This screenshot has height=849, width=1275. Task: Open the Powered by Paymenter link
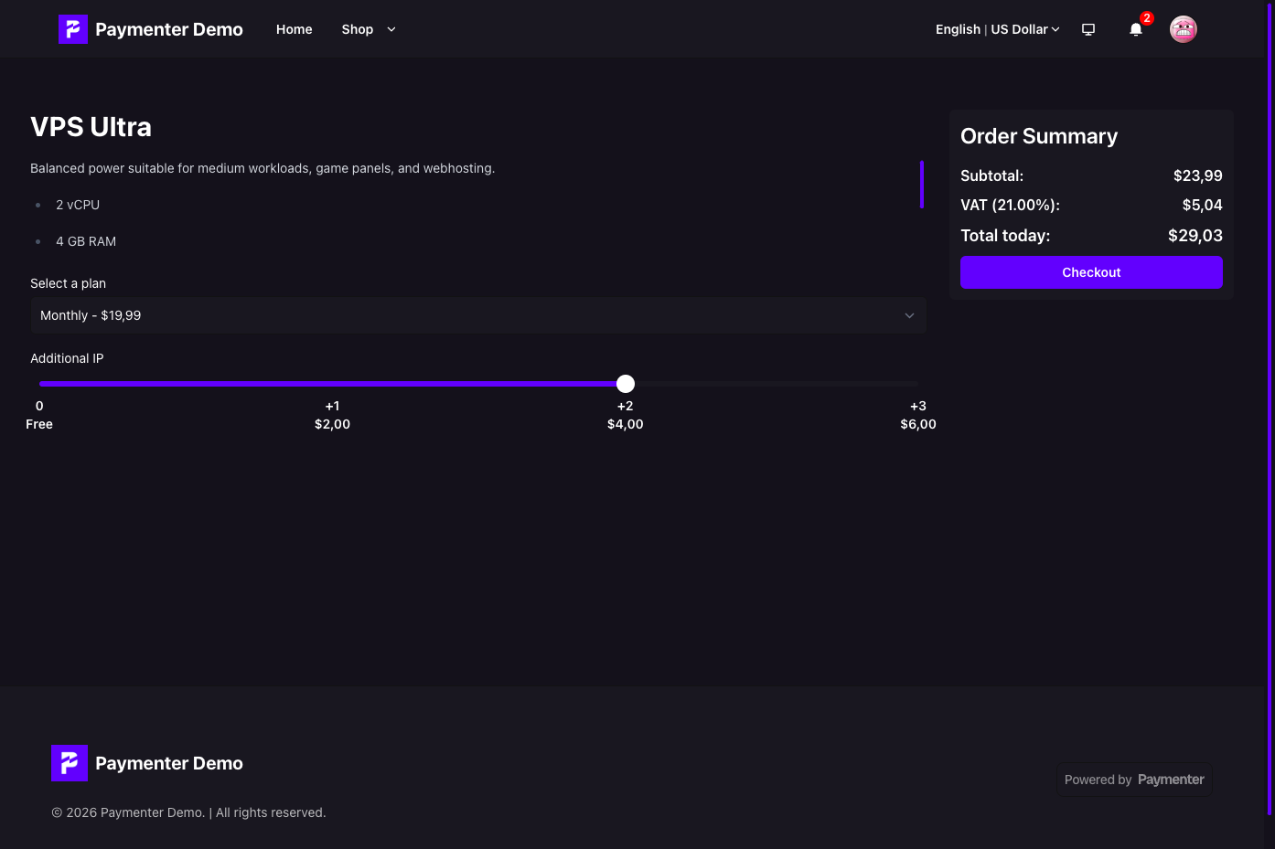(x=1134, y=780)
